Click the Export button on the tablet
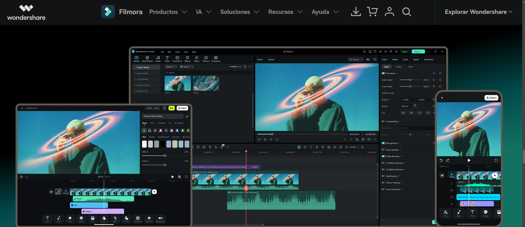The image size is (525, 227). click(182, 108)
